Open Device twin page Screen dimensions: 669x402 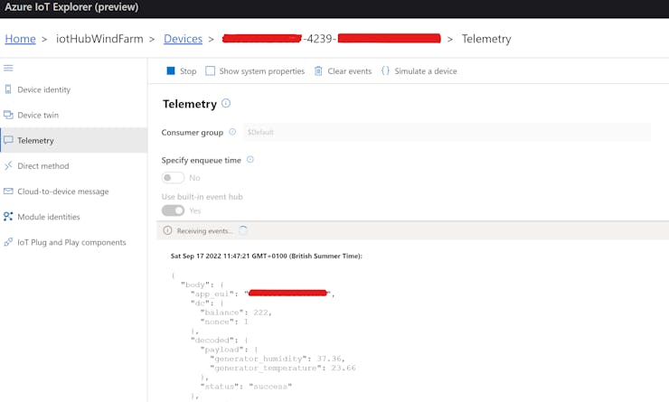click(74, 115)
